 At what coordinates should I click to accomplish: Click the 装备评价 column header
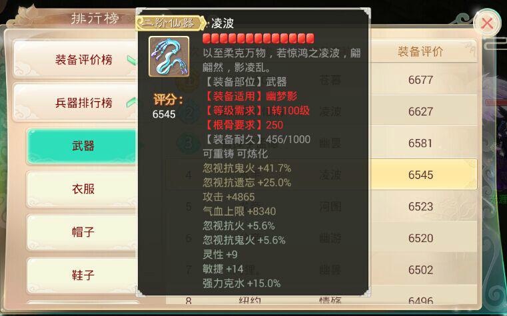pos(420,51)
